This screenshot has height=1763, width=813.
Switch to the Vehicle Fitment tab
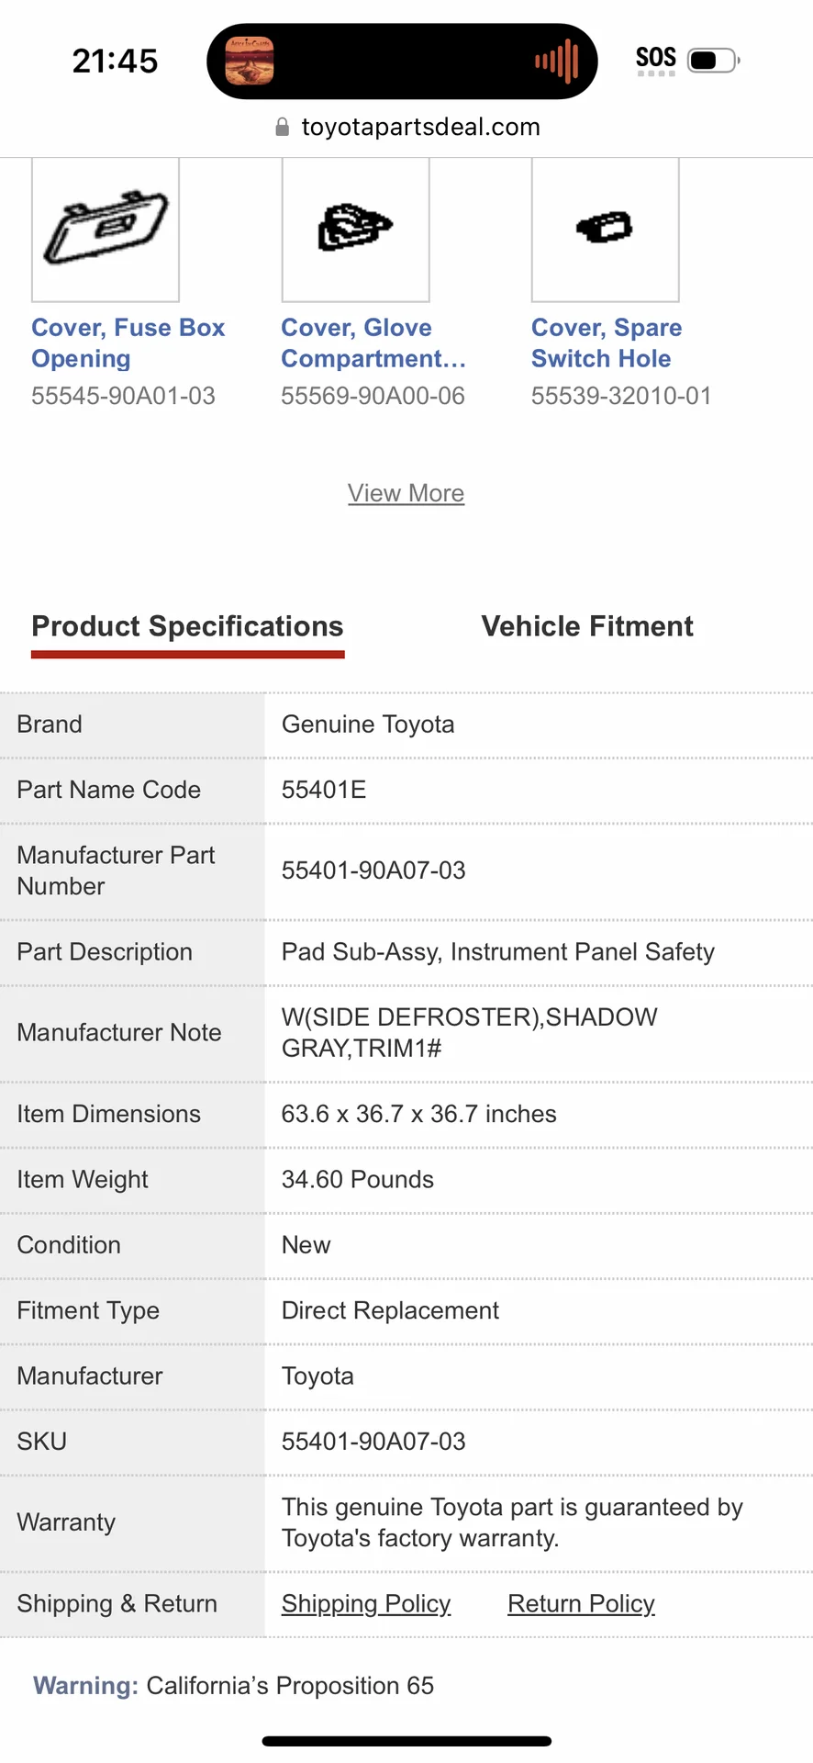point(587,626)
